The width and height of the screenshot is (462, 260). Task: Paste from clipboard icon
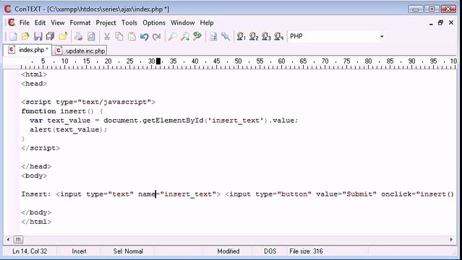(x=132, y=37)
